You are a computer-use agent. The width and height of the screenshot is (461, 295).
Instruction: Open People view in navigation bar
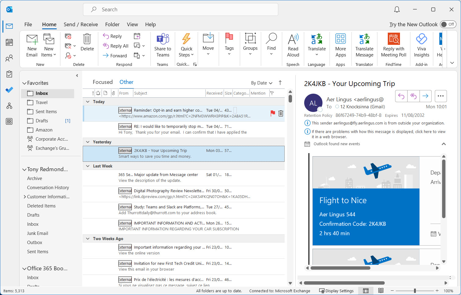pos(9,58)
